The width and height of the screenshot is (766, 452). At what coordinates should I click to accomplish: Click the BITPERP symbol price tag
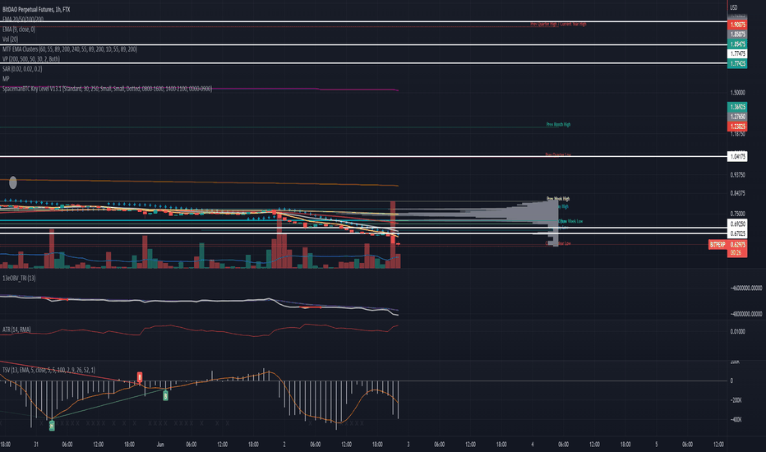tap(718, 244)
